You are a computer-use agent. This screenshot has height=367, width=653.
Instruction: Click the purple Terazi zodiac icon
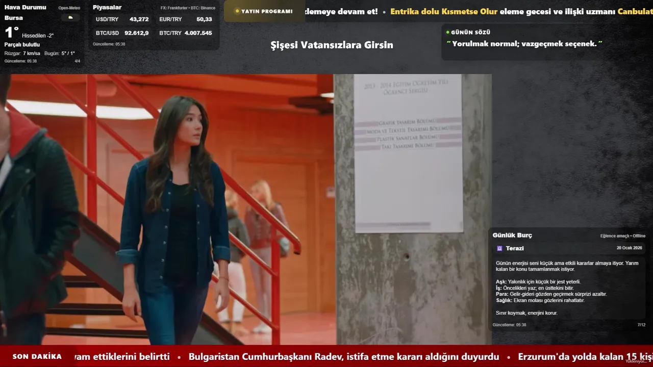[499, 248]
